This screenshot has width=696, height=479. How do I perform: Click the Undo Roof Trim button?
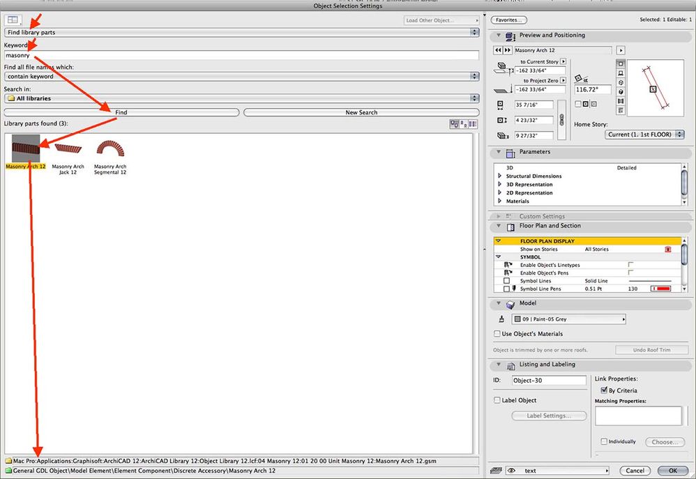pos(651,350)
